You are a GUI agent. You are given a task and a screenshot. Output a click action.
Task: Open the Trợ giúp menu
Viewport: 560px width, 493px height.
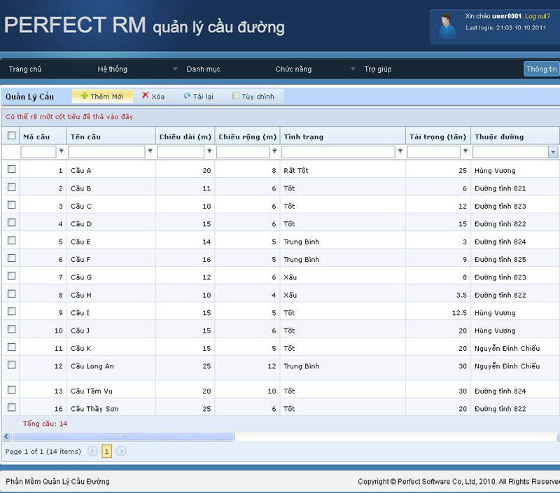[378, 69]
